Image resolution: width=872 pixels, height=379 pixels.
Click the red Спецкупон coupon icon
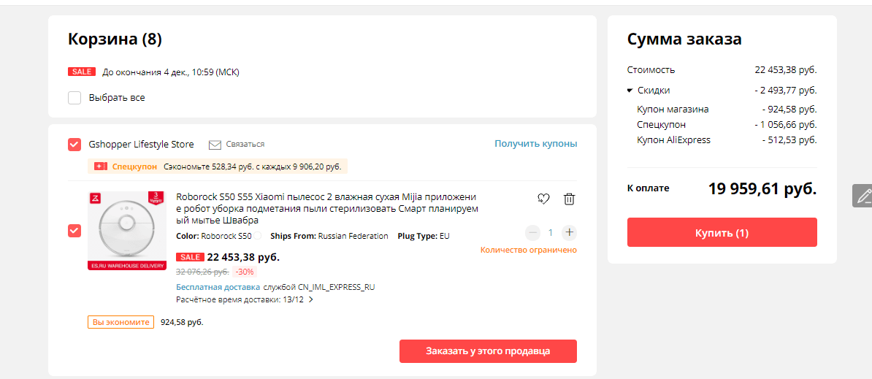[x=101, y=166]
